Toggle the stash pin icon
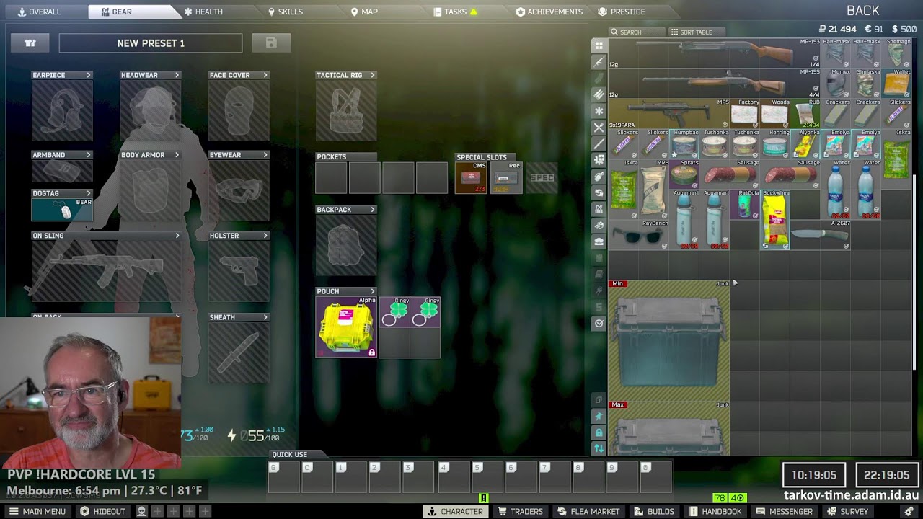The width and height of the screenshot is (923, 519). click(599, 416)
